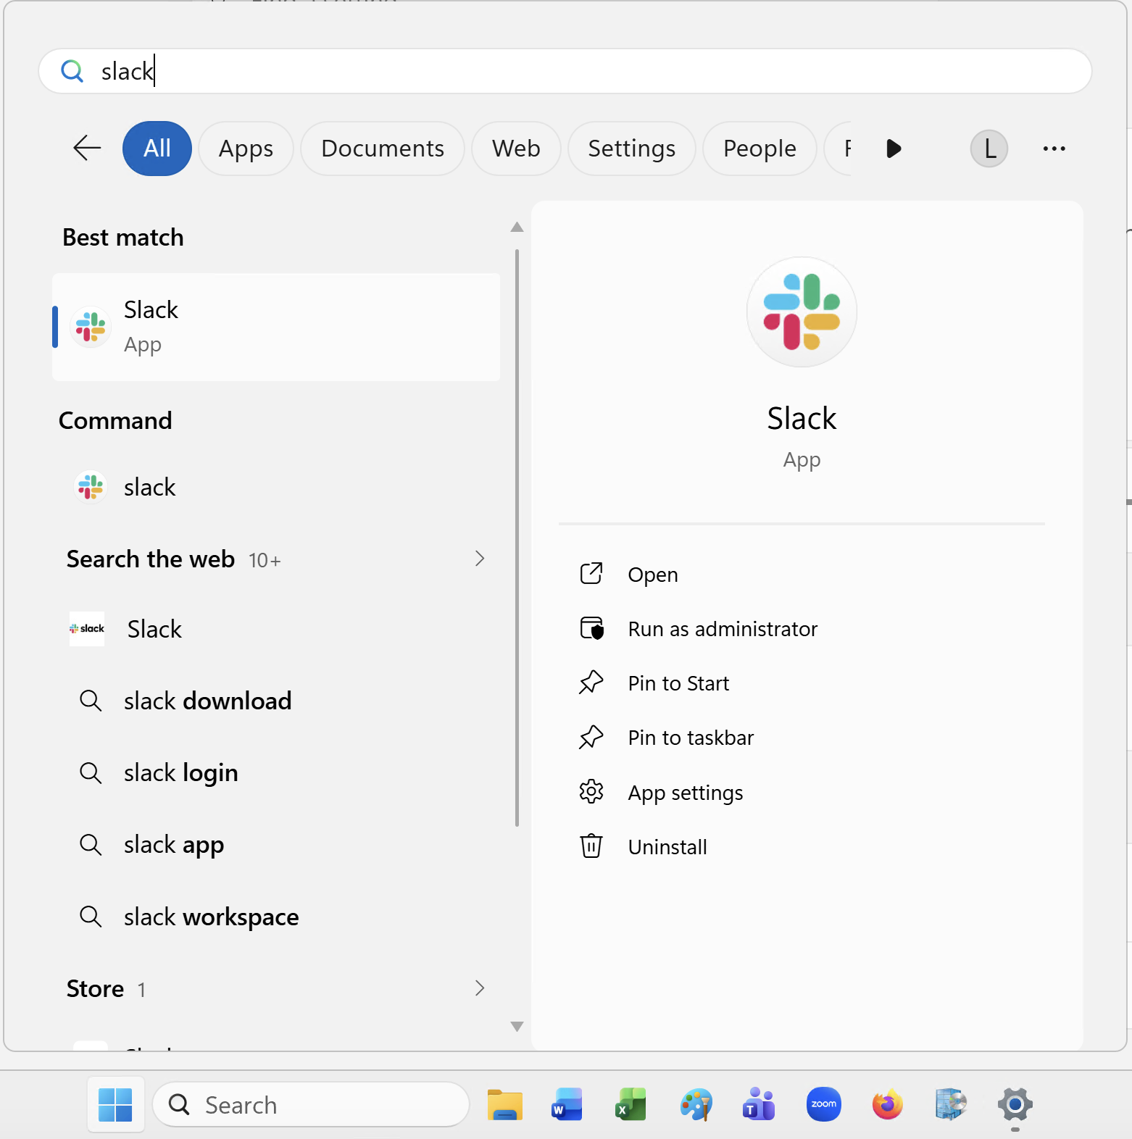Switch to the Apps filter tab
The image size is (1132, 1139).
pyautogui.click(x=246, y=149)
